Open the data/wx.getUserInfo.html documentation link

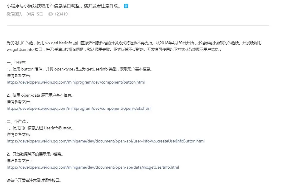pos(93,167)
